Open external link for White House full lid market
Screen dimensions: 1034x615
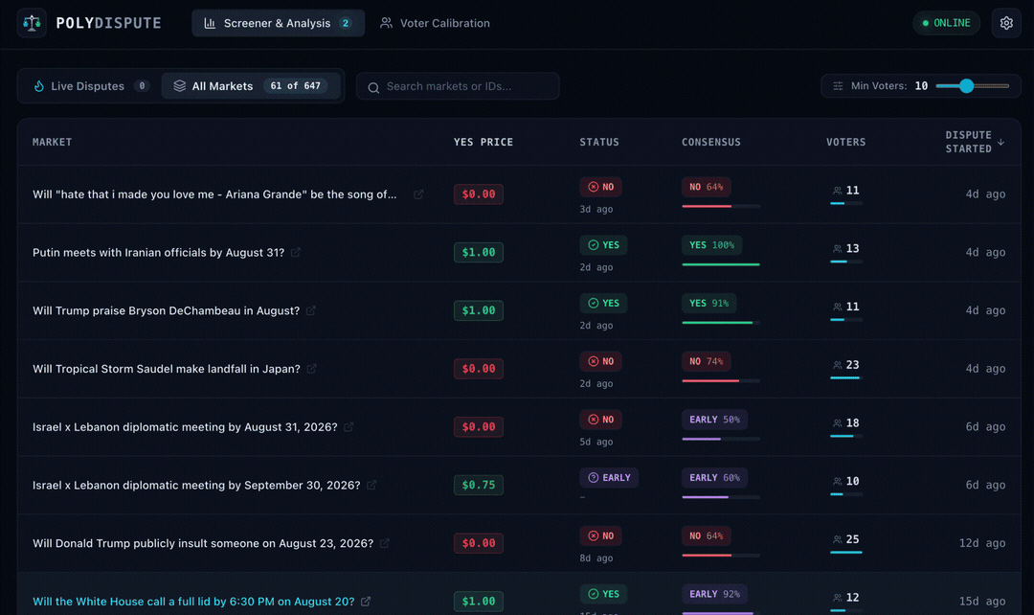tap(366, 602)
